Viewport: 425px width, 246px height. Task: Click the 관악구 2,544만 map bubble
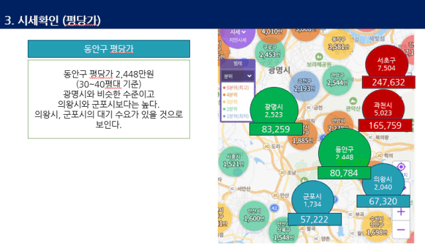[x=337, y=80]
